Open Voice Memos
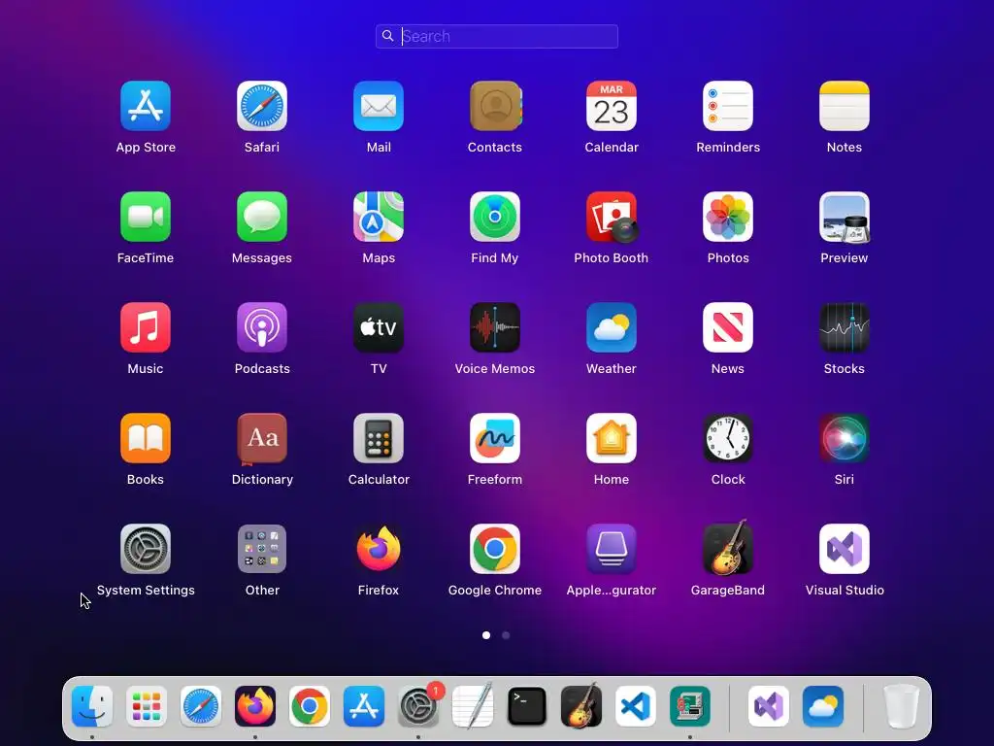 (x=495, y=327)
